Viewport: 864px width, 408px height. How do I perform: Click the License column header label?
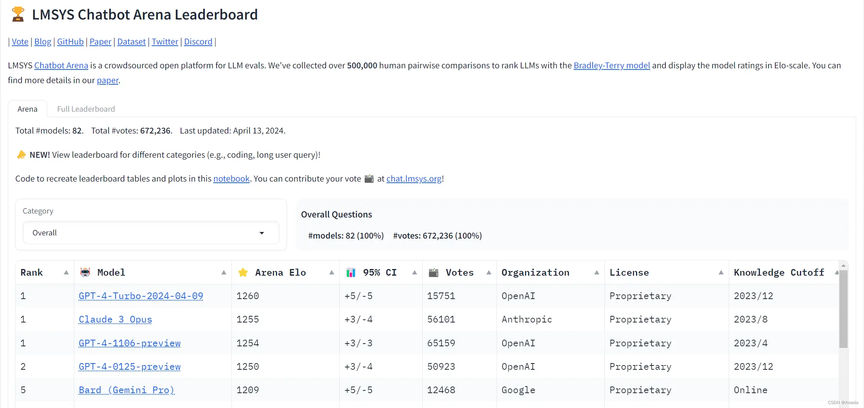629,273
